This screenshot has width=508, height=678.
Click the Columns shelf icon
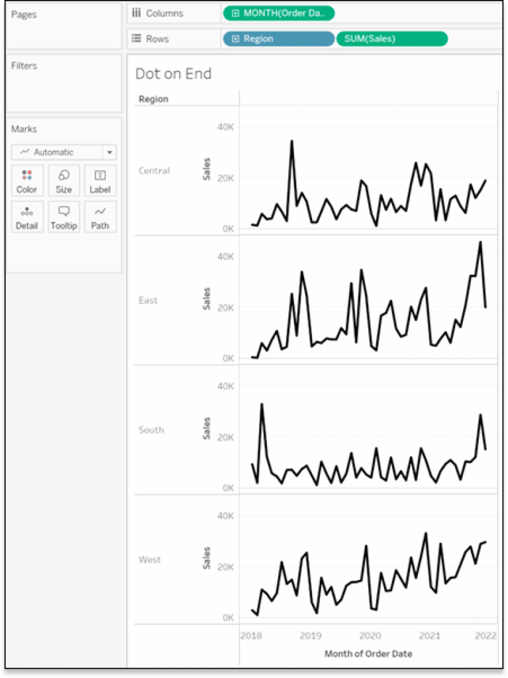coord(136,13)
